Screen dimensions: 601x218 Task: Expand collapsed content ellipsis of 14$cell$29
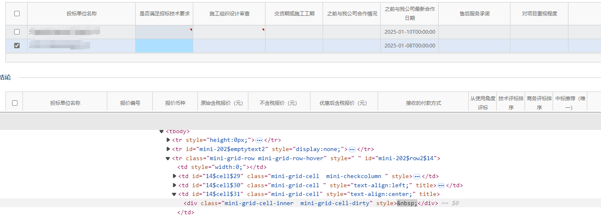coord(417,176)
